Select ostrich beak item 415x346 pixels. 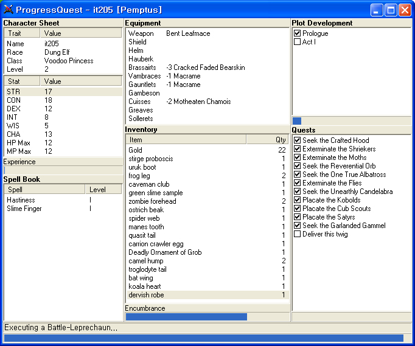[207, 210]
